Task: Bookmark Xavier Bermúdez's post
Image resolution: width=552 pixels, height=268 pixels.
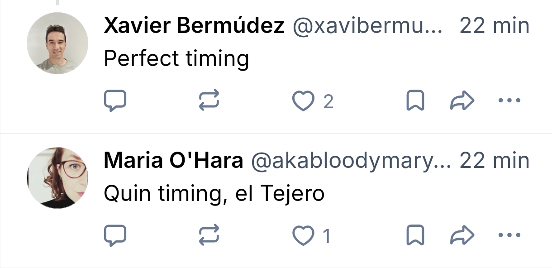Action: (415, 101)
